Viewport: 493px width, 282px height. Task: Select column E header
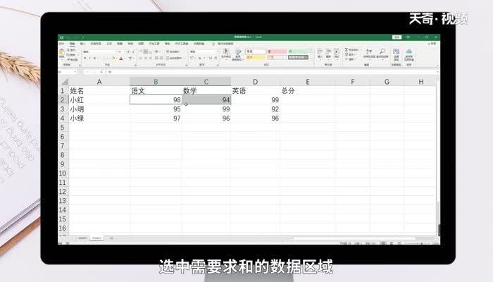click(308, 82)
